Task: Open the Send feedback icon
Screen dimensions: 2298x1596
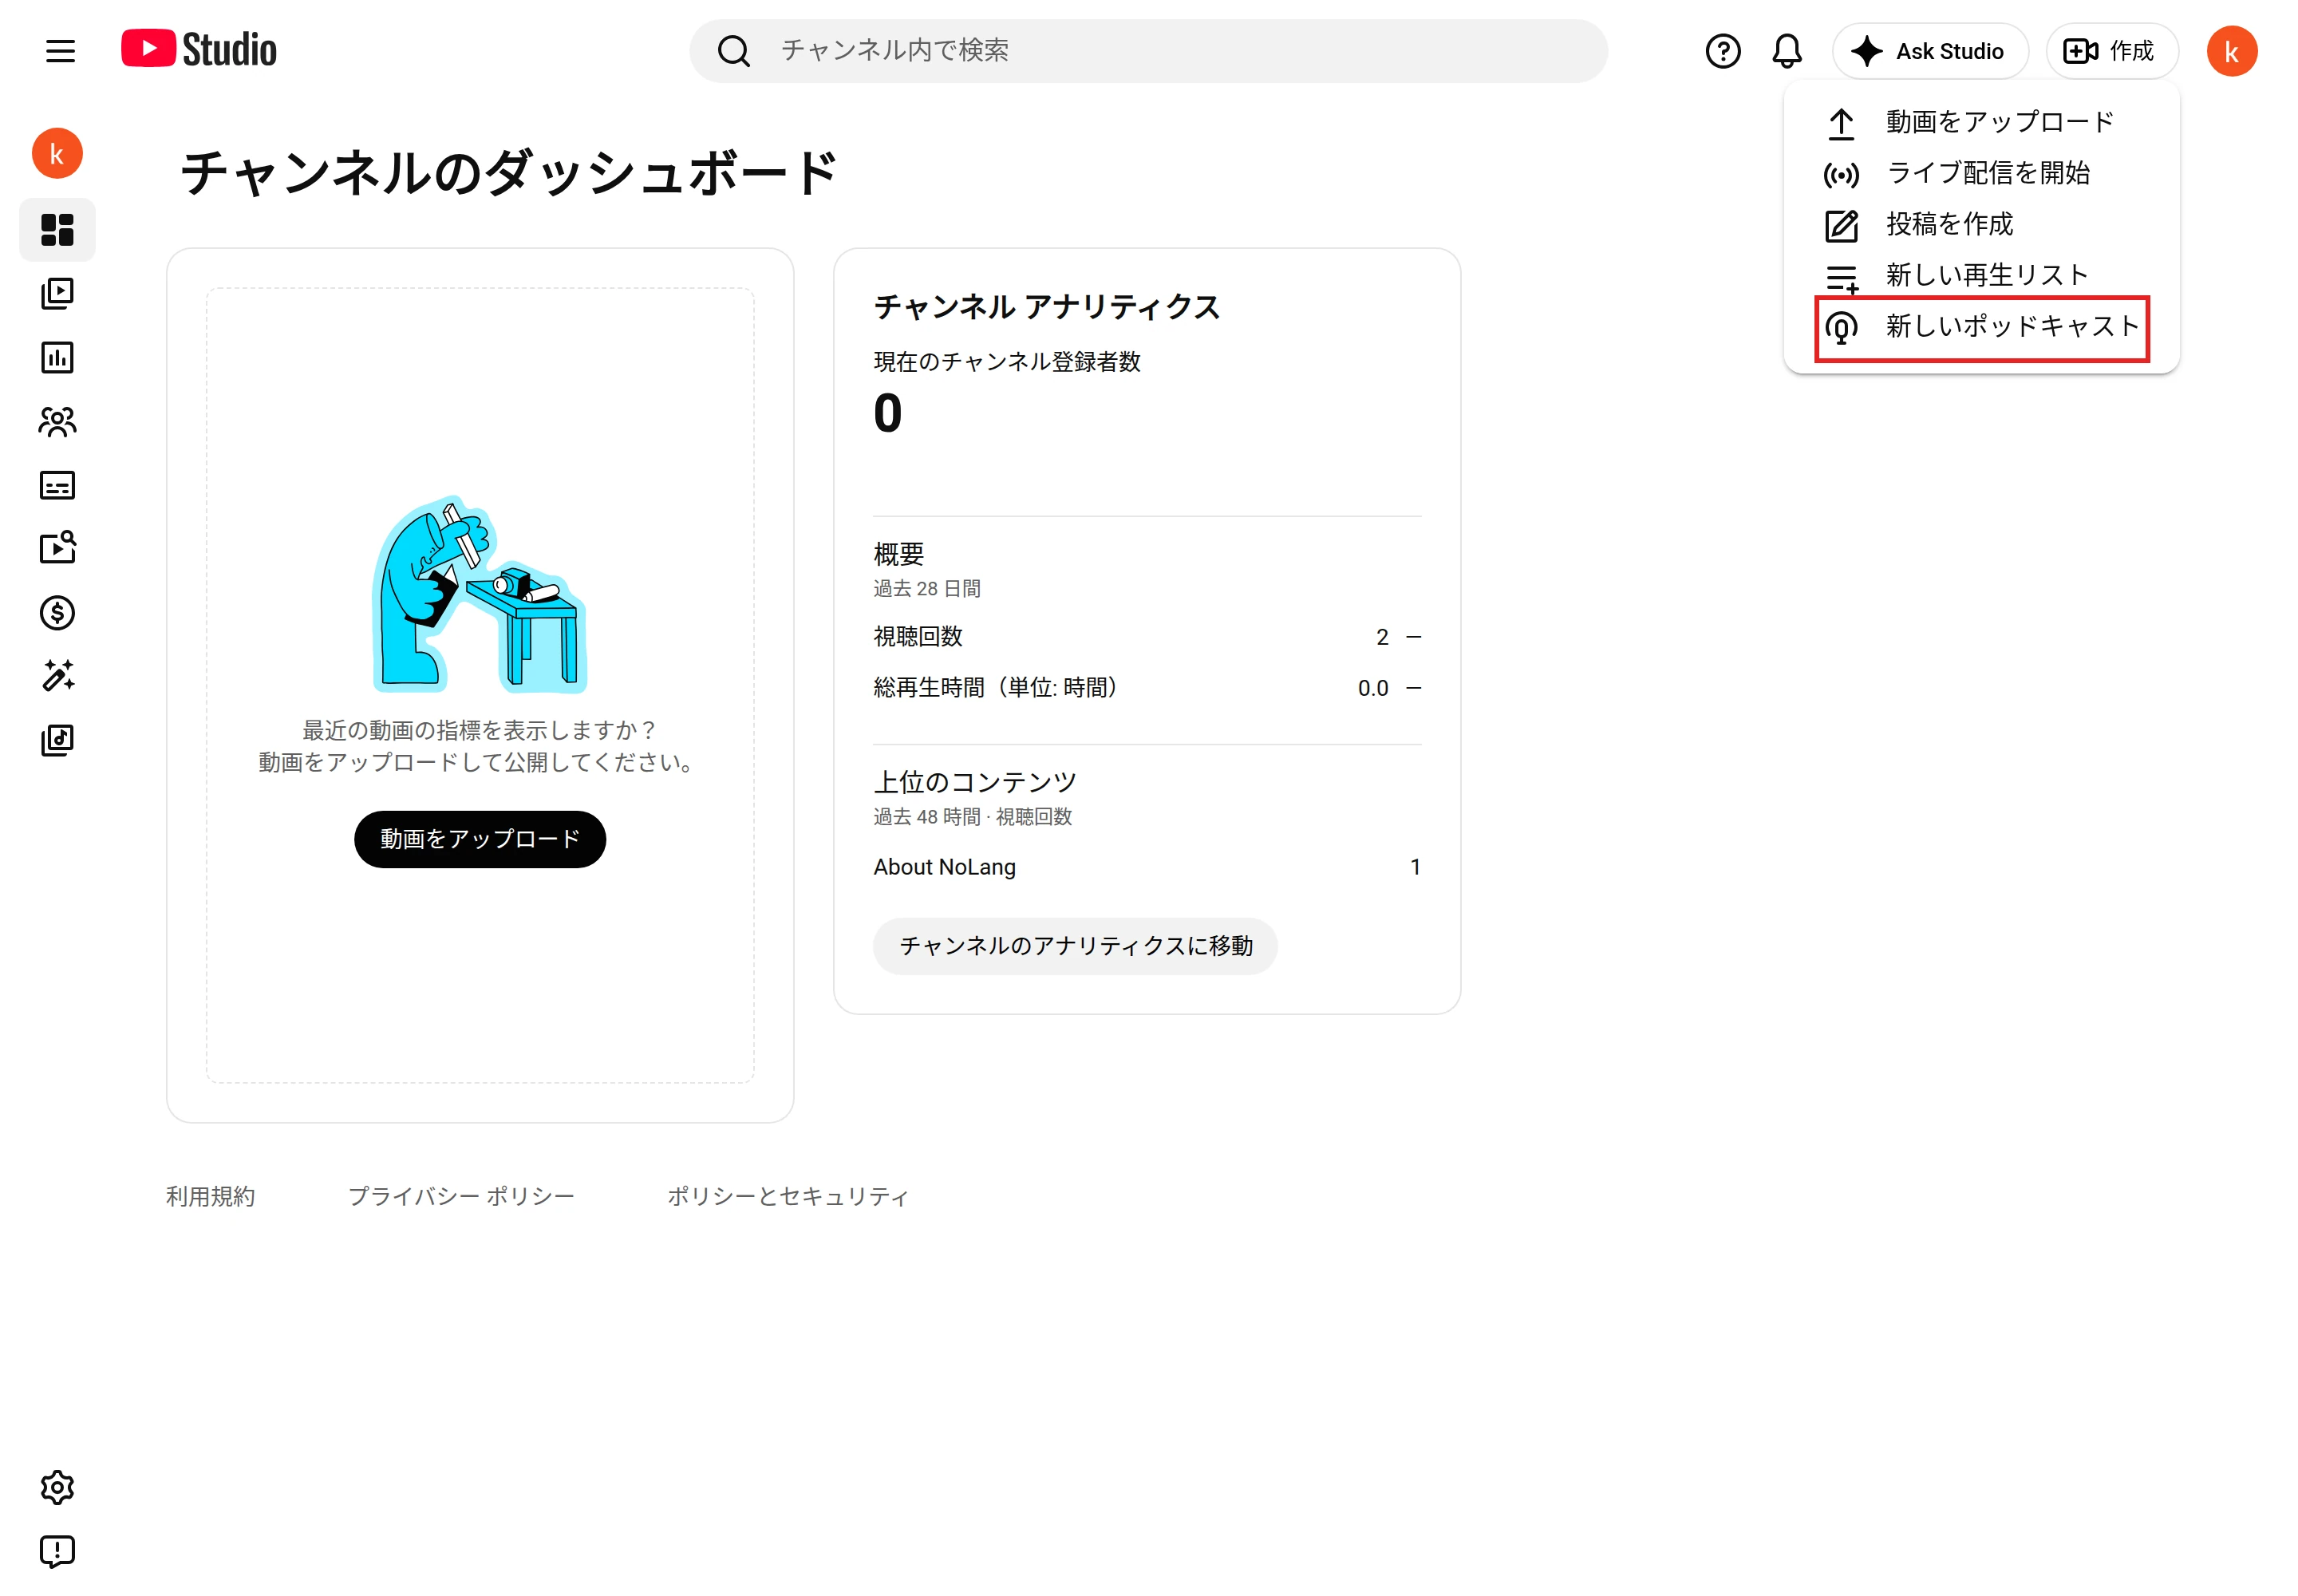Action: pos(57,1551)
